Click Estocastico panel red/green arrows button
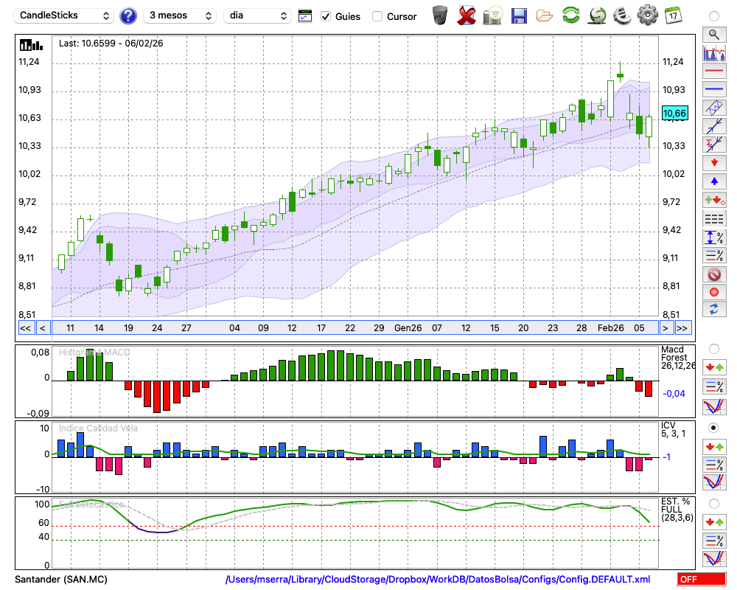Viewport: 737px width, 590px height. (714, 521)
